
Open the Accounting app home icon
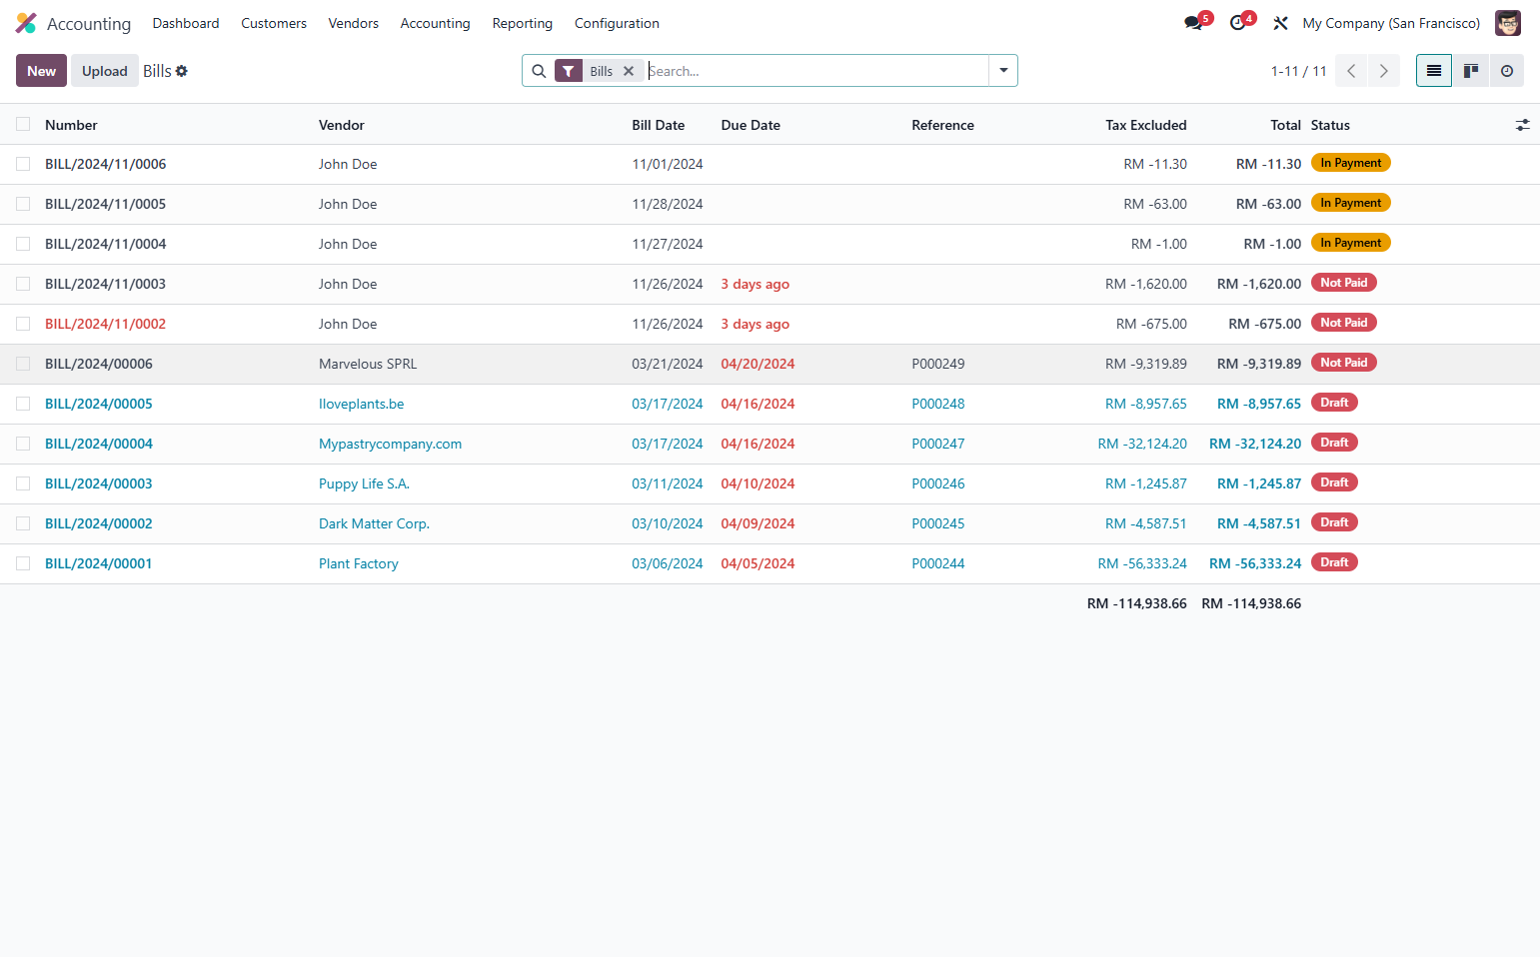click(x=26, y=23)
